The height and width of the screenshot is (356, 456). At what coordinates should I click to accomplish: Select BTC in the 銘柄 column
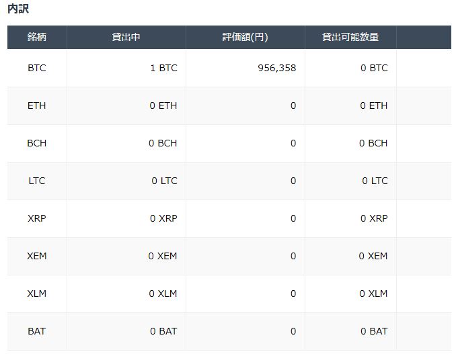tap(37, 68)
